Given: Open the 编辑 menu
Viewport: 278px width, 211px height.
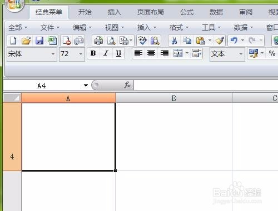Looking at the screenshot, I should (x=82, y=28).
